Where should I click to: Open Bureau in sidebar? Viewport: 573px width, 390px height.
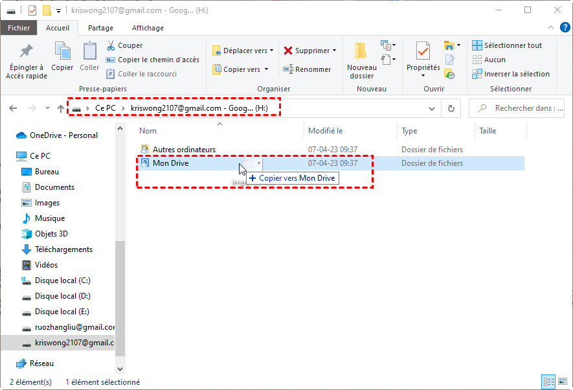tap(40, 172)
